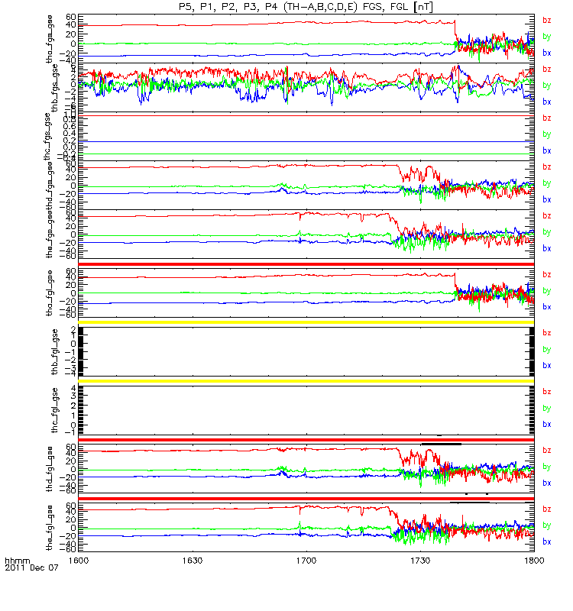573x611 pixels.
Task: Click bz legend beside the_fgs_gse panel
Action: pos(547,216)
